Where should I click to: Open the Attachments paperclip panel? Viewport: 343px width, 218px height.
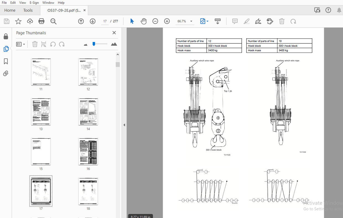6,73
